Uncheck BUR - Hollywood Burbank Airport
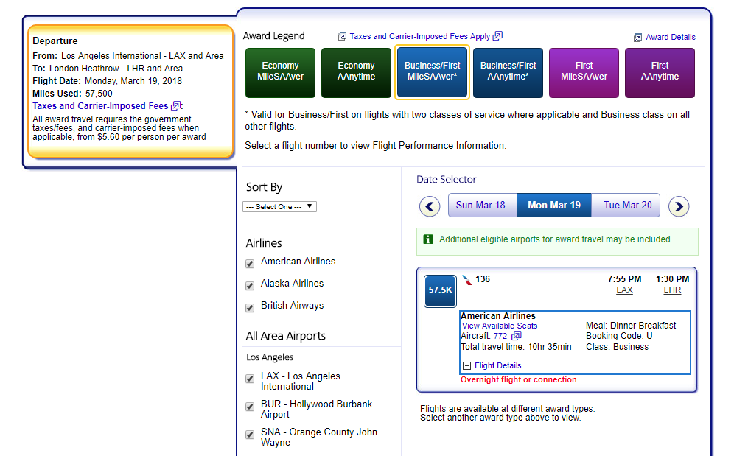The width and height of the screenshot is (734, 456). [250, 406]
